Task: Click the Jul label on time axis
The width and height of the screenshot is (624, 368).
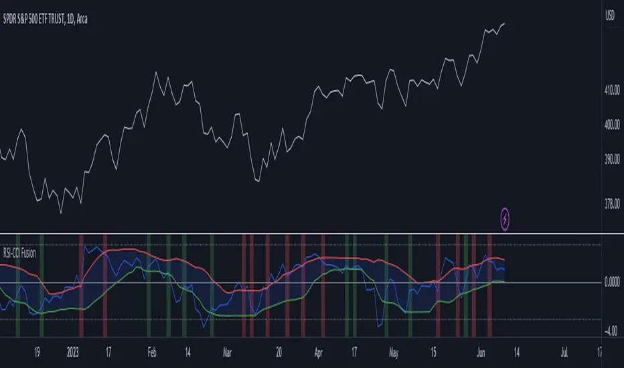Action: point(564,353)
